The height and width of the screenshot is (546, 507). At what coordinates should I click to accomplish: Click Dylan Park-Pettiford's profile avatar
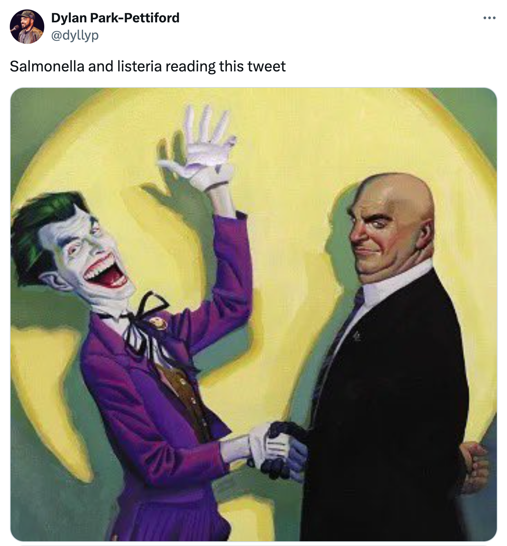27,26
